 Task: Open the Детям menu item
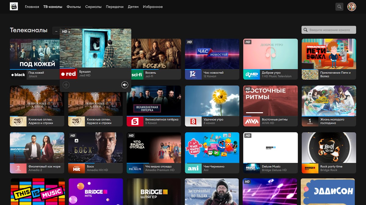133,7
